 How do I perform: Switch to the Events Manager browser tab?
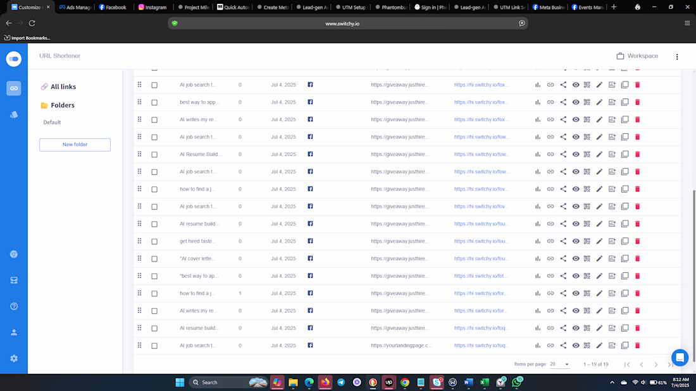pyautogui.click(x=588, y=7)
